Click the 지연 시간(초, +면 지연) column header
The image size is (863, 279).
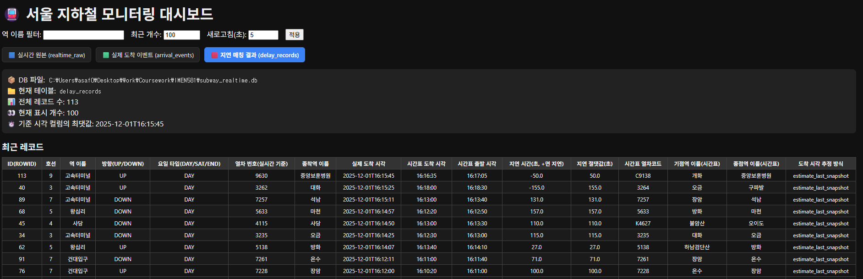(536, 164)
